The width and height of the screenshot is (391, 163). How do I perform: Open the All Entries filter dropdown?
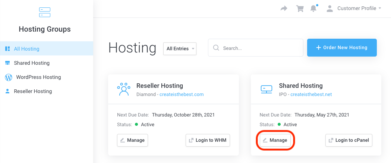(180, 49)
